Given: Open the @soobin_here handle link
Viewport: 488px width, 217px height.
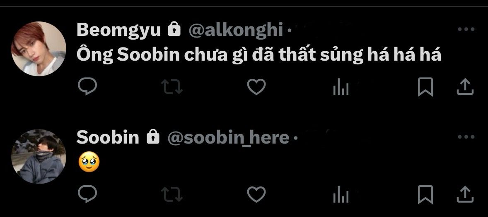Looking at the screenshot, I should [x=228, y=138].
